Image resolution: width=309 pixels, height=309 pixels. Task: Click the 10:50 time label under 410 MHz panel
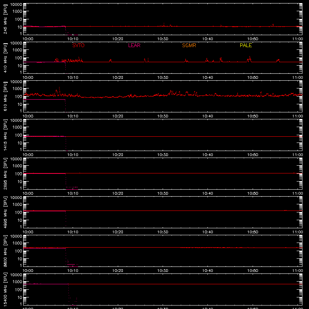[253, 78]
